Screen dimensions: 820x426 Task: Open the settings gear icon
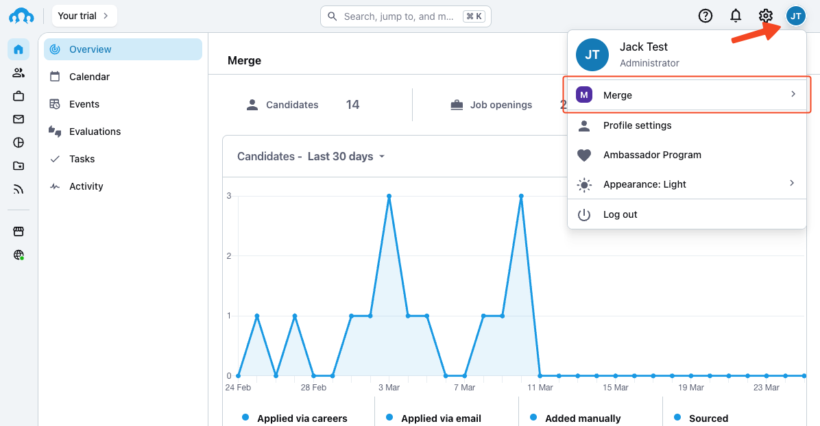[766, 16]
